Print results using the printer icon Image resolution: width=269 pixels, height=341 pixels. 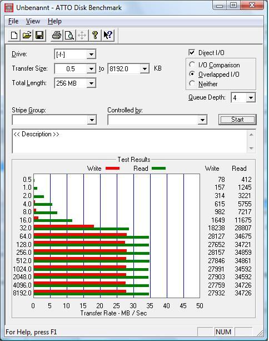(x=57, y=35)
